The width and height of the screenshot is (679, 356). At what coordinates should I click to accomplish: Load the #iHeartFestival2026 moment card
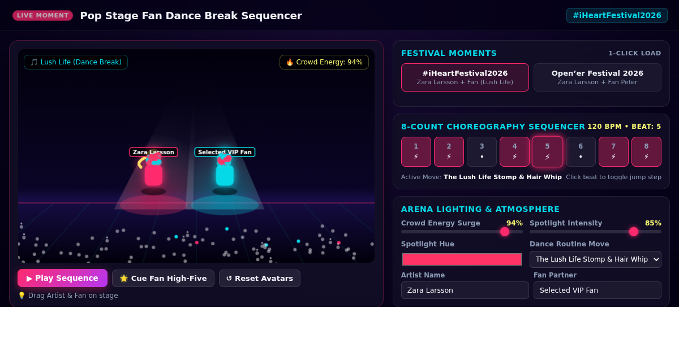[465, 77]
